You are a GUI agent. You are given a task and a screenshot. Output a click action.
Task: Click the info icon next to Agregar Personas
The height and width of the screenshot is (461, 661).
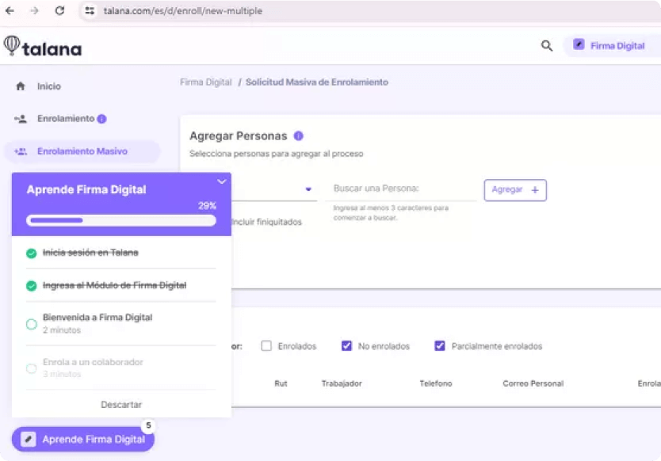[298, 136]
